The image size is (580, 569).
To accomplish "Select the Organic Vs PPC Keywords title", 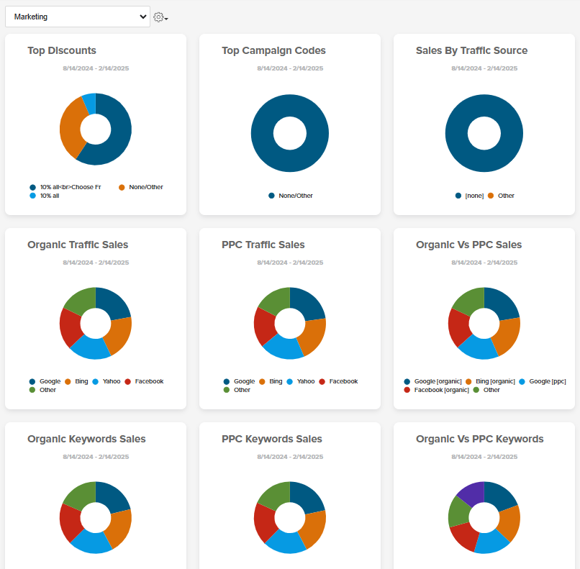I will pyautogui.click(x=480, y=439).
